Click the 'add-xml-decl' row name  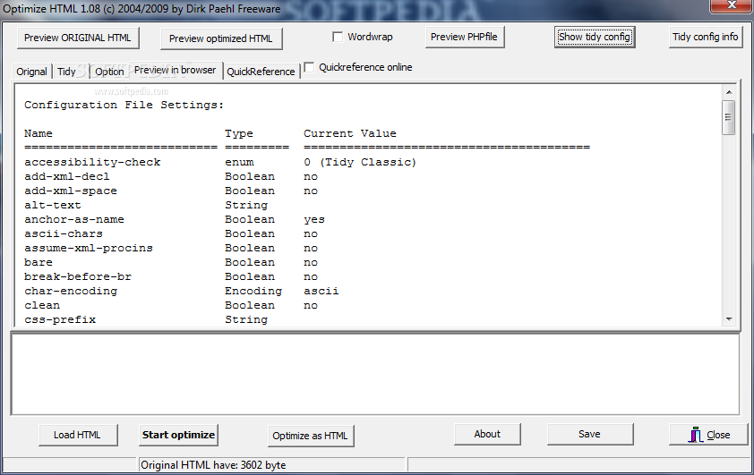(67, 177)
